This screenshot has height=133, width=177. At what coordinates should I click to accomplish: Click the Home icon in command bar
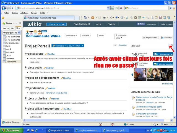[x=85, y=17]
